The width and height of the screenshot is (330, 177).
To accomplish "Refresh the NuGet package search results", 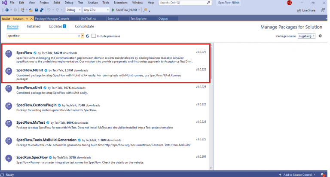I will pyautogui.click(x=88, y=36).
